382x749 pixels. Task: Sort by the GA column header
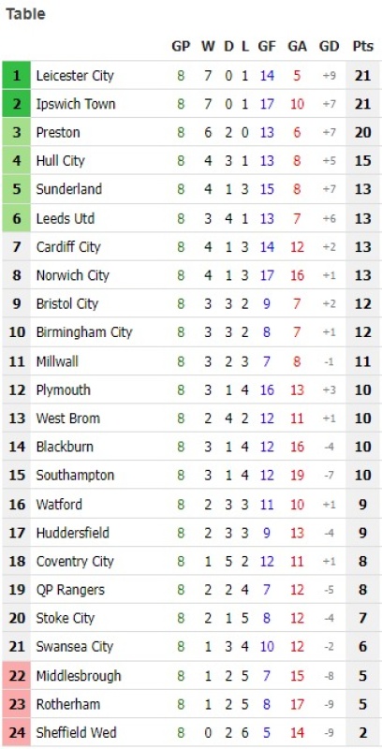[297, 46]
